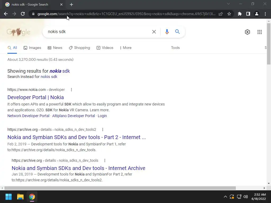Click the https://www.nokia.com › developer breadcrumb
This screenshot has height=203, width=271.
(36, 90)
